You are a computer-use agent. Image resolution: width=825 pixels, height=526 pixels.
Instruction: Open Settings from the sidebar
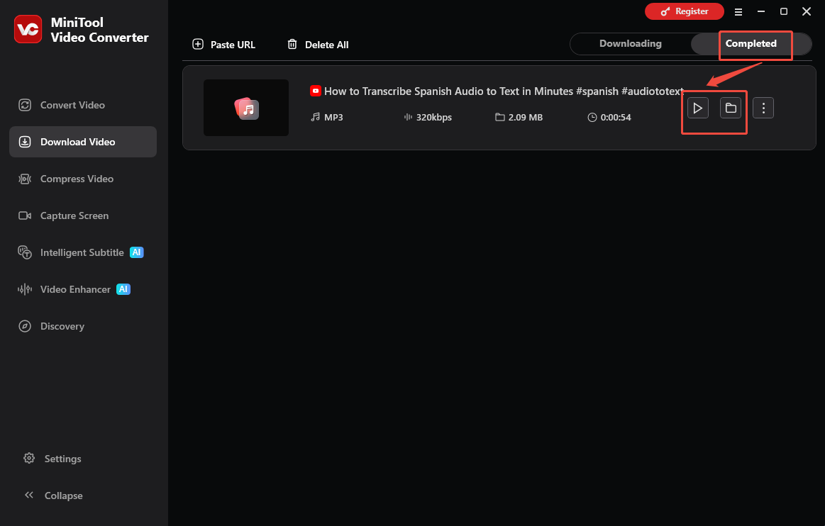pyautogui.click(x=52, y=459)
